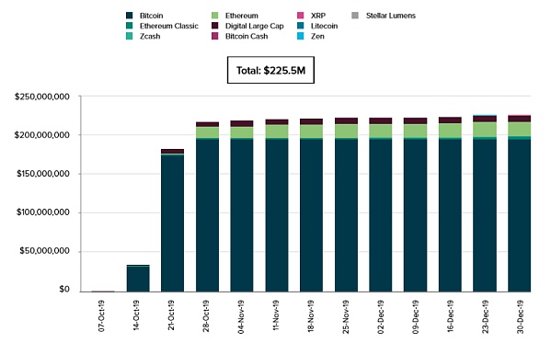Select the Ethereum segment of 28-Oct-19 bar
The height and width of the screenshot is (343, 552).
coord(207,132)
